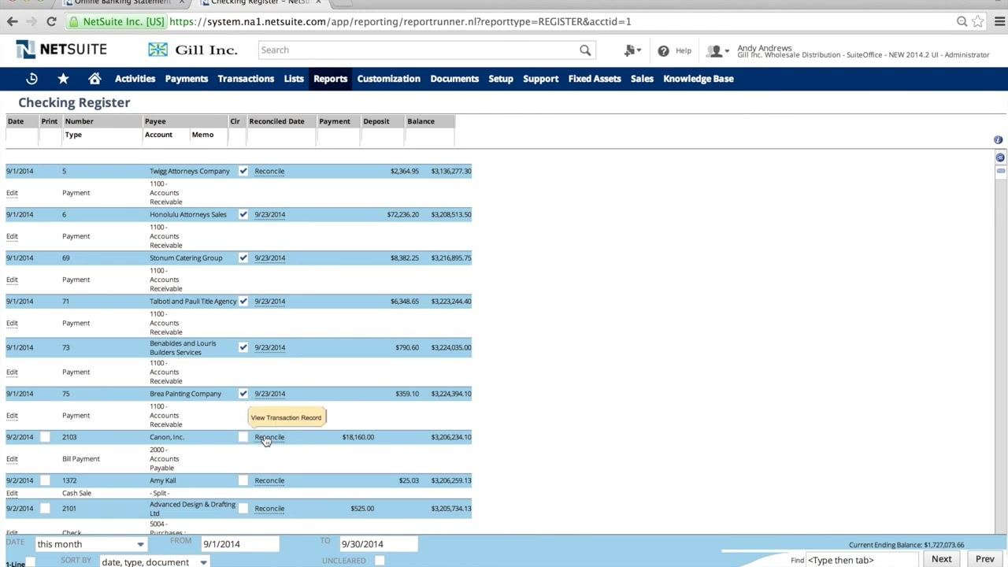
Task: Click the Prev button
Action: pos(985,559)
